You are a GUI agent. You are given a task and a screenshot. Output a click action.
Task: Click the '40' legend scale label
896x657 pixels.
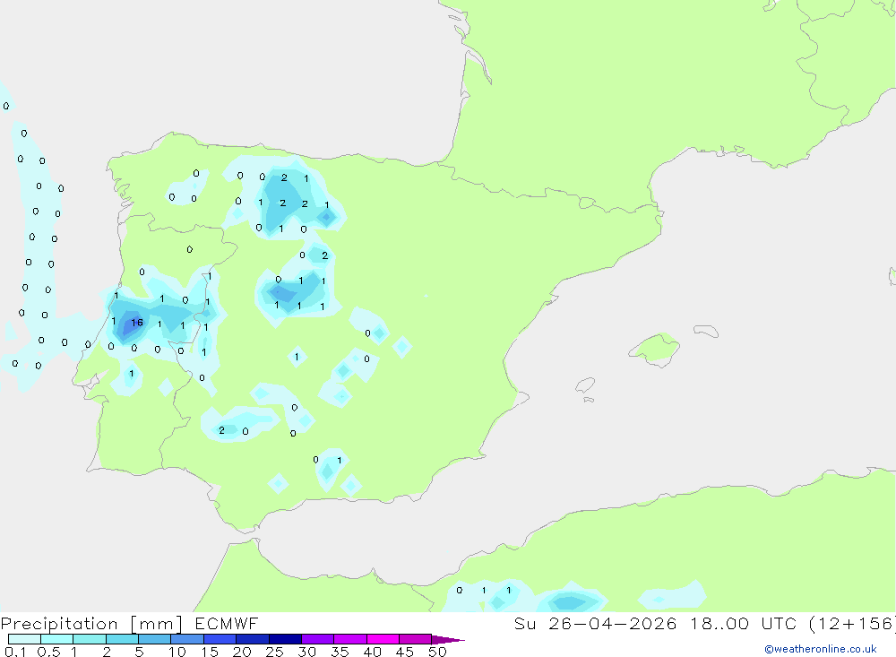(372, 652)
